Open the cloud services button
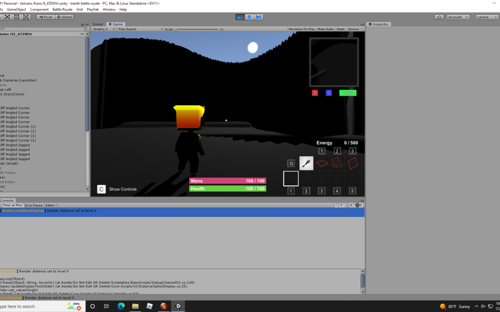Screen dimensions: 500x312 click(439, 17)
